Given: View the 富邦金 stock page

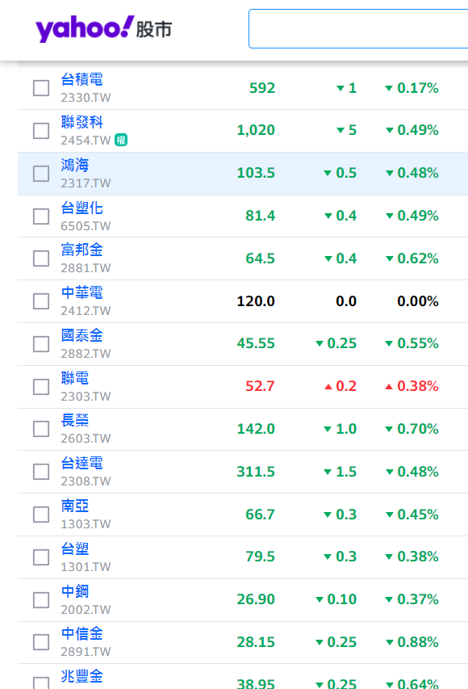Looking at the screenshot, I should click(x=81, y=250).
